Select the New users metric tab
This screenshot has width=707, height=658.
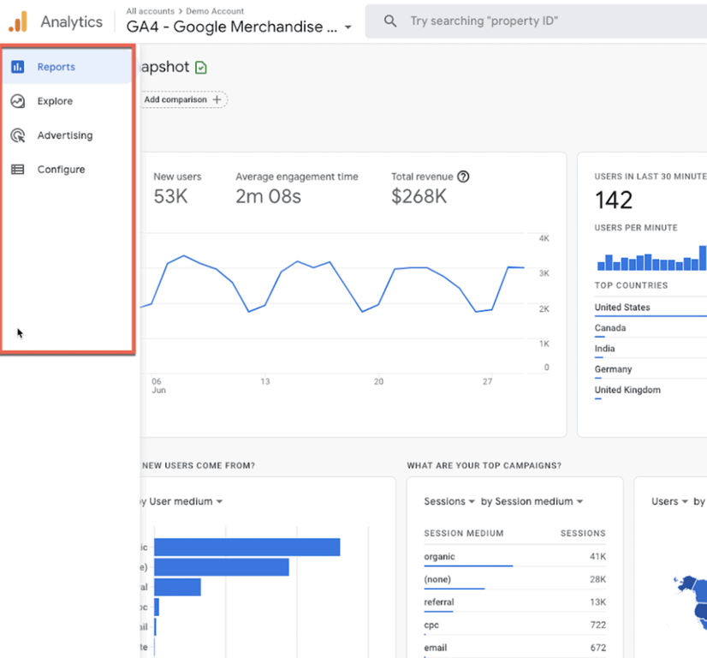tap(177, 188)
